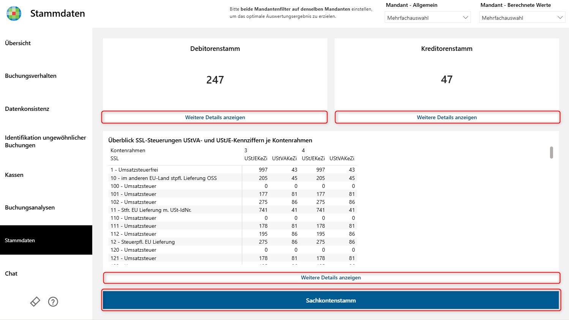The width and height of the screenshot is (569, 320).
Task: Show more details for Kreditorenstamm
Action: pos(447,117)
